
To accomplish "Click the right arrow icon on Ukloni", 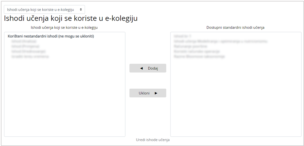I will [x=156, y=93].
